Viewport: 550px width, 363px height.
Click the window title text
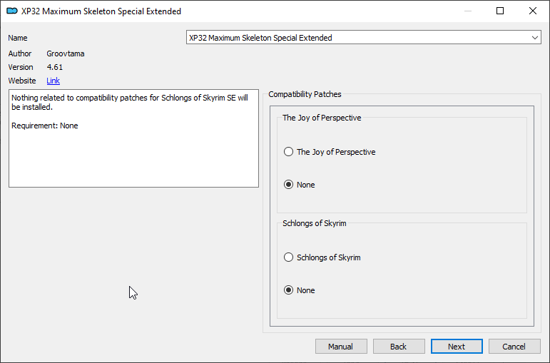[x=101, y=11]
